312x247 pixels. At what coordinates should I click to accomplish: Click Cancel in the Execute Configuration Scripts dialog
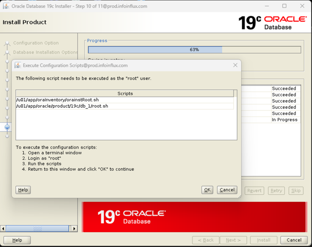point(227,190)
